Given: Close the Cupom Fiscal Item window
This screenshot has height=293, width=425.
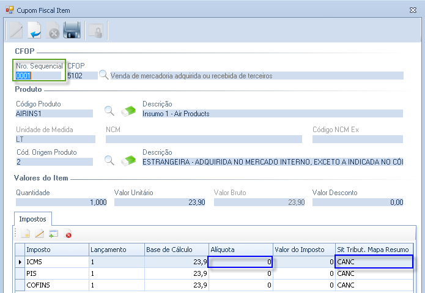Looking at the screenshot, I should (412, 9).
